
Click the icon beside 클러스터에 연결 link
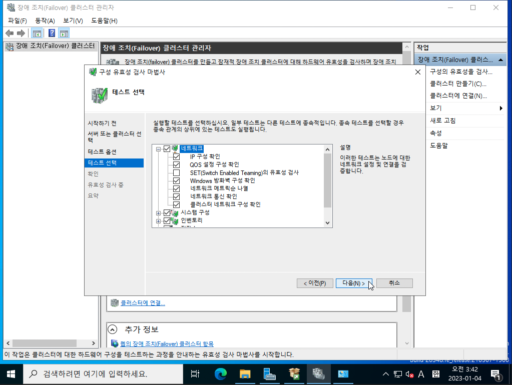(x=115, y=303)
